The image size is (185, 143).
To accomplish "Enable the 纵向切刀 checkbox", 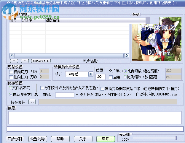I will pos(11,77).
